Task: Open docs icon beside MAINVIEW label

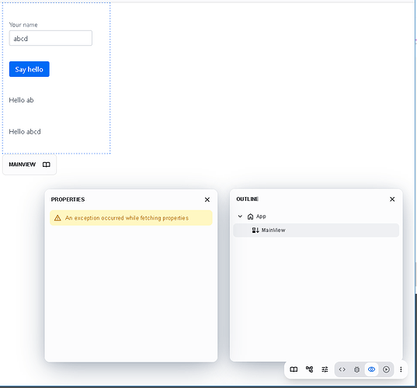Action: click(x=47, y=165)
